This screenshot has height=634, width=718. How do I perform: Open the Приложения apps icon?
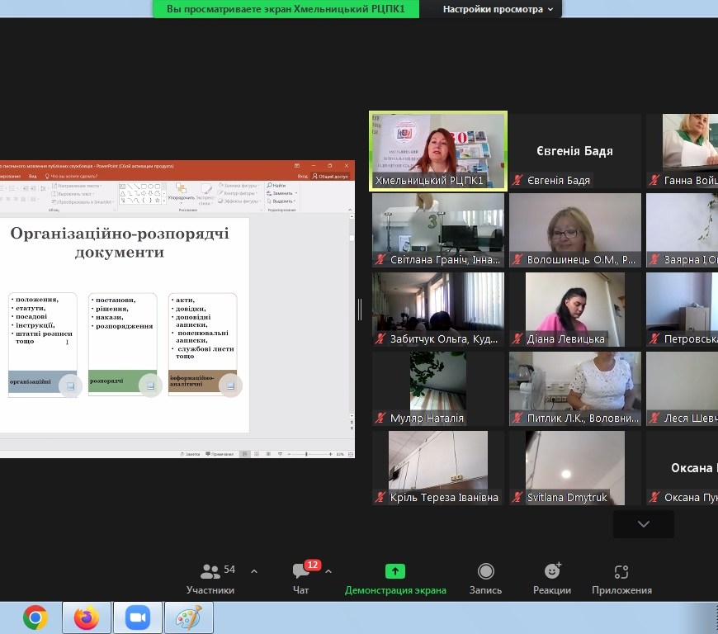(621, 571)
